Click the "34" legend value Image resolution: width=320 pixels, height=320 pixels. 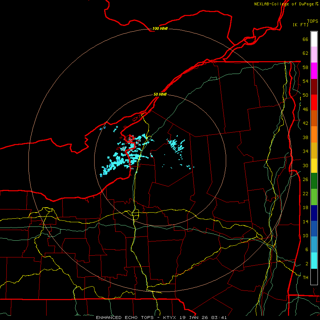[305, 151]
